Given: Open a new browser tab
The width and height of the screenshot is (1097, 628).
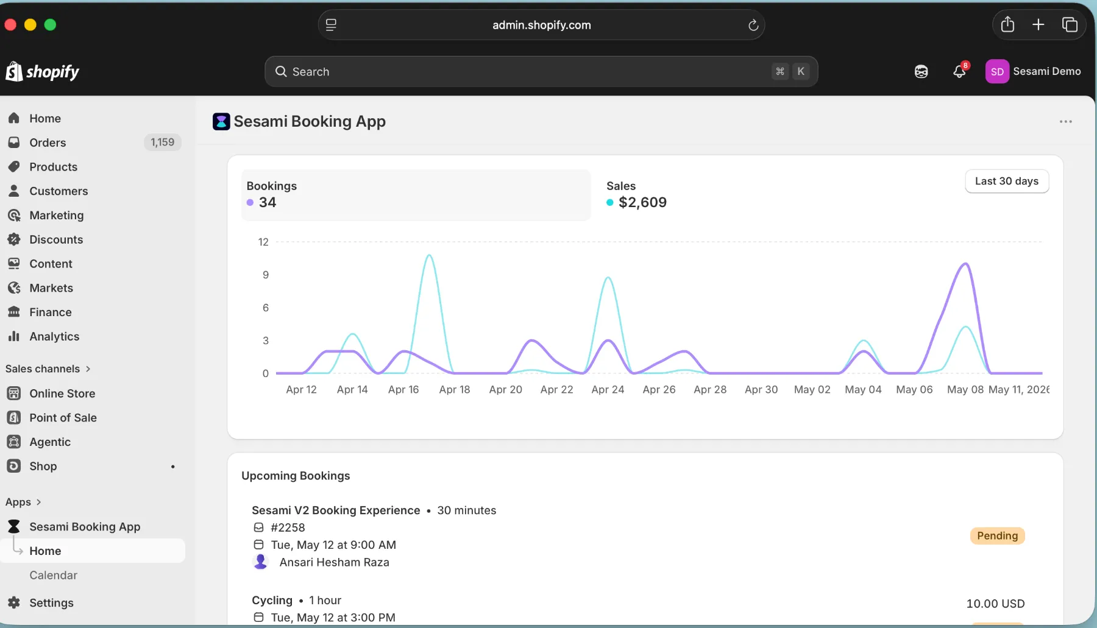Looking at the screenshot, I should point(1038,24).
